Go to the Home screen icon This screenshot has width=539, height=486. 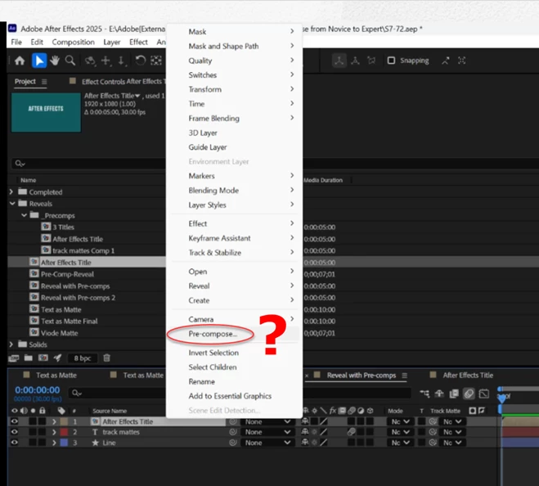[20, 61]
